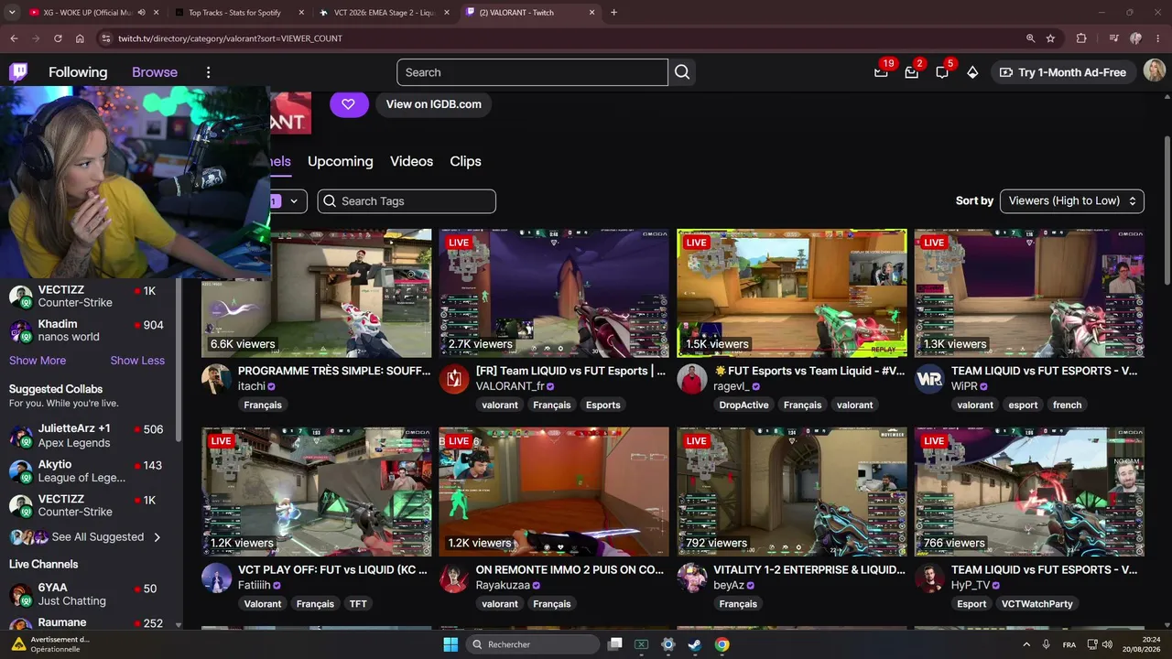Open the inbox with 2 notifications

[911, 72]
